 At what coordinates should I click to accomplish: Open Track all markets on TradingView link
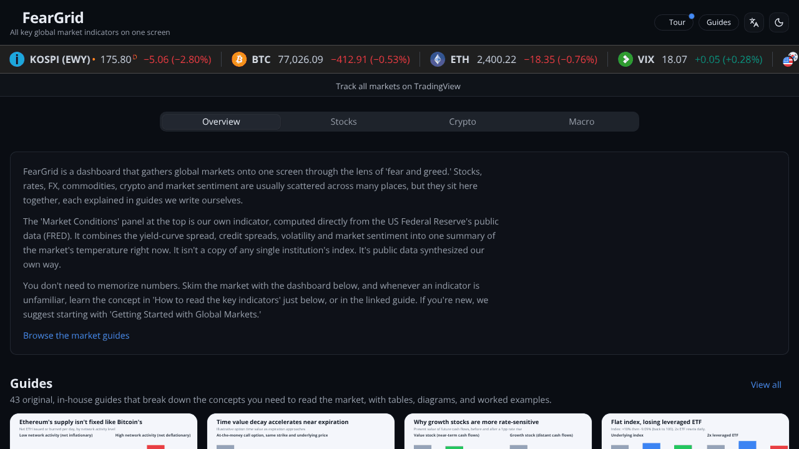click(398, 86)
